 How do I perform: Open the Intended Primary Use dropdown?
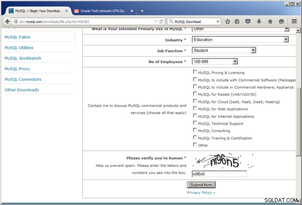pyautogui.click(x=241, y=29)
